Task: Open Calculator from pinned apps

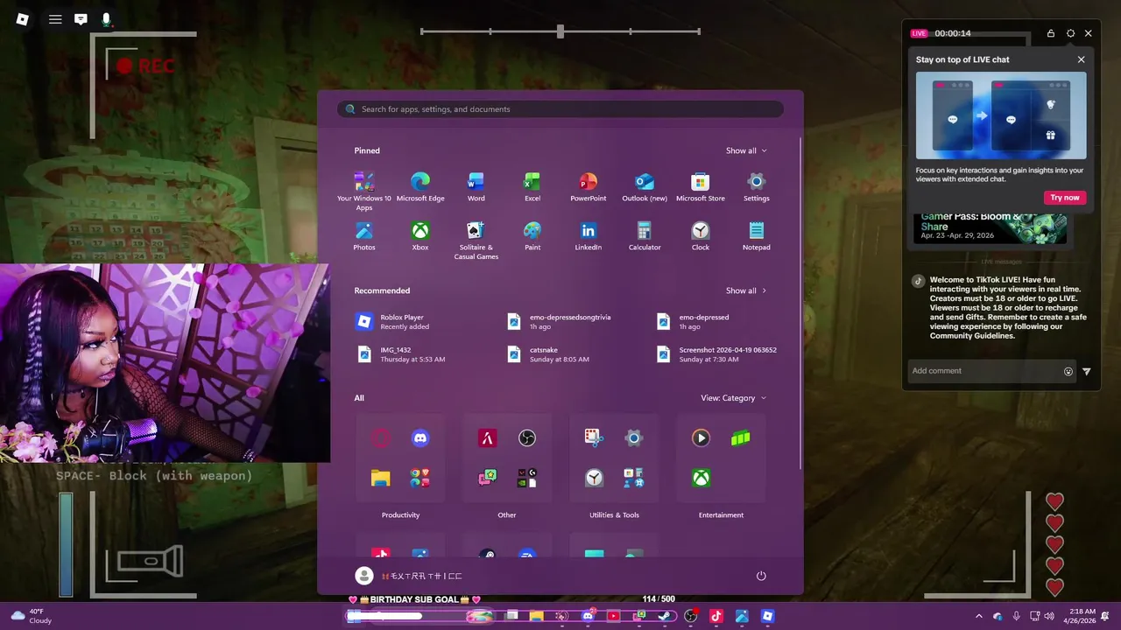Action: [x=644, y=236]
